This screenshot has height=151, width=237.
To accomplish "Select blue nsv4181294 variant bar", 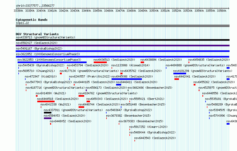I will pos(180,74).
